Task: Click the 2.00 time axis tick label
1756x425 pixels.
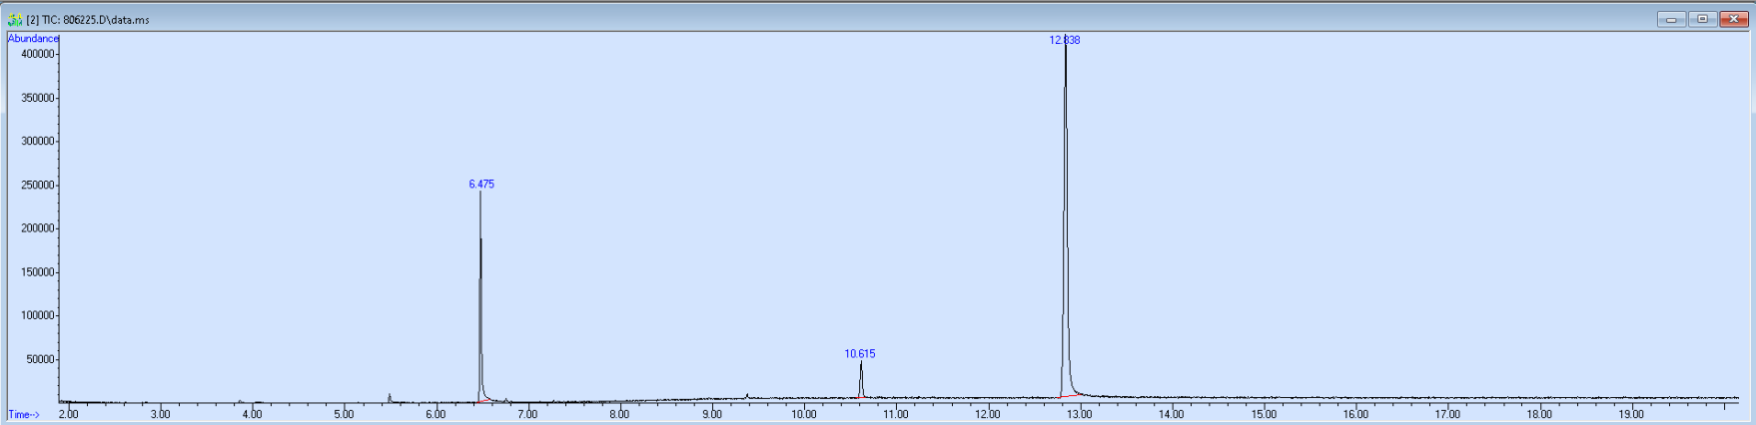Action: (x=68, y=414)
